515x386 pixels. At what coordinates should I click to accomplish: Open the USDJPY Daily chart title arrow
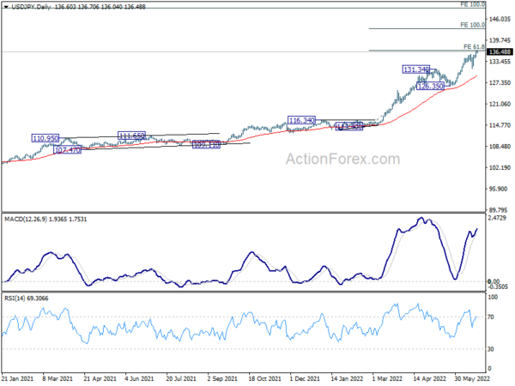pos(6,7)
